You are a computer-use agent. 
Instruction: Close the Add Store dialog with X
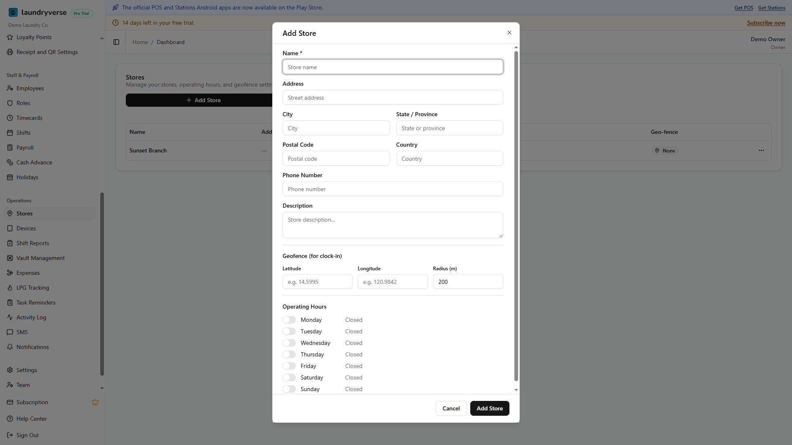509,33
